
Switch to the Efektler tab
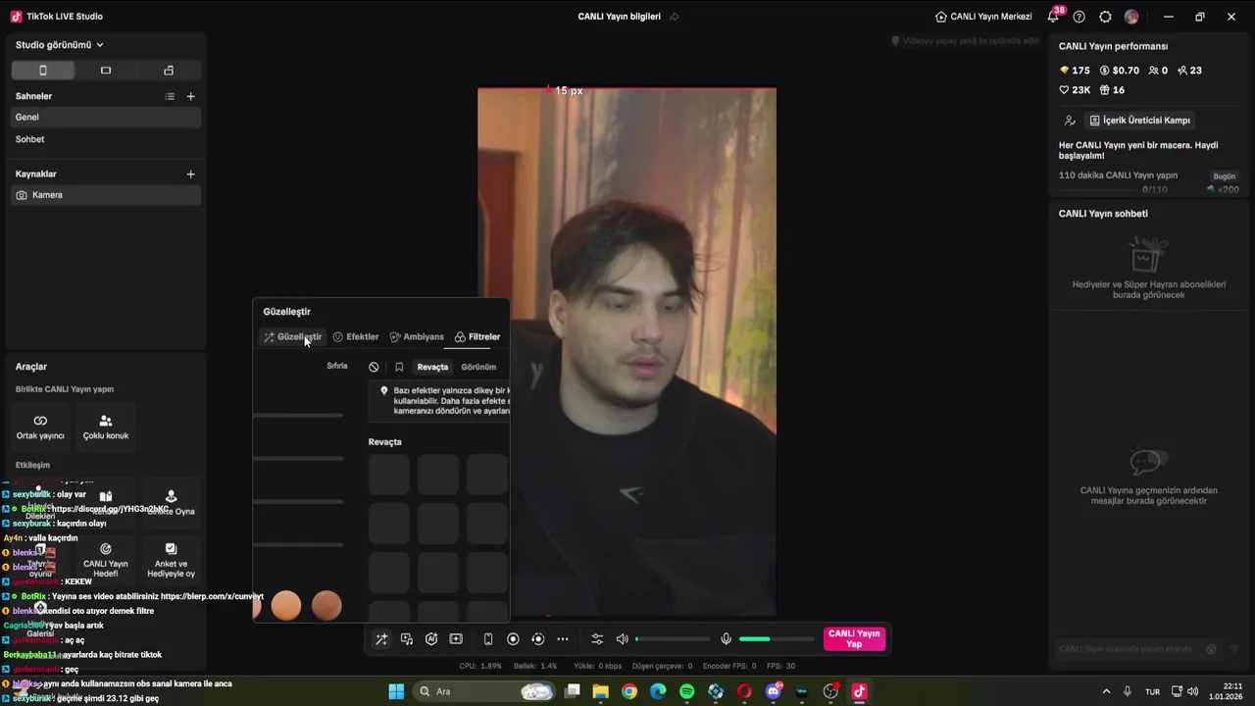tap(356, 337)
